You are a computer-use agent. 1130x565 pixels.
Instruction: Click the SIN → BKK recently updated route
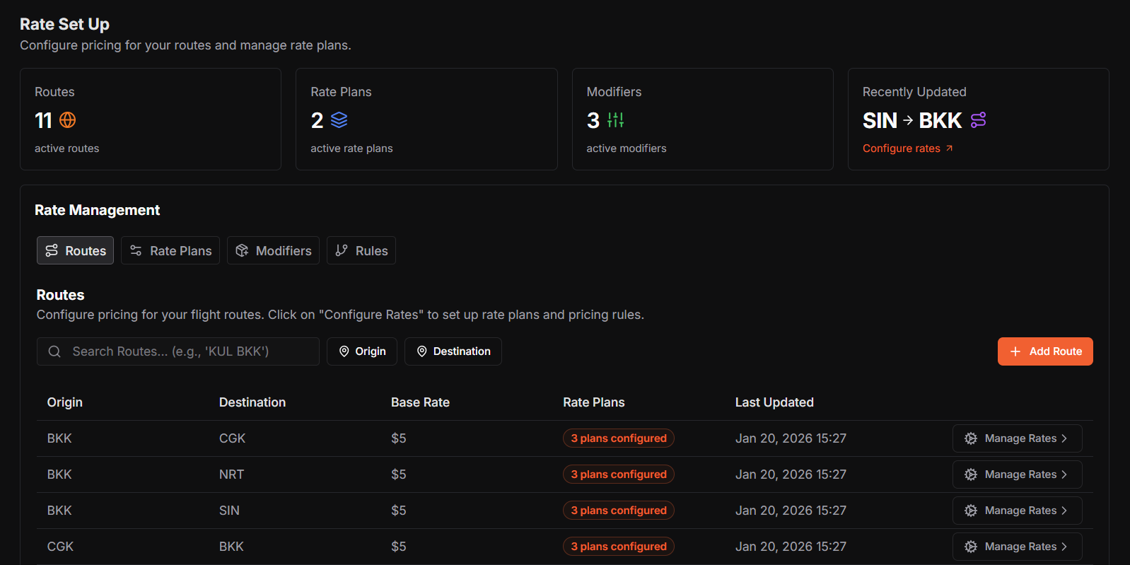tap(912, 120)
